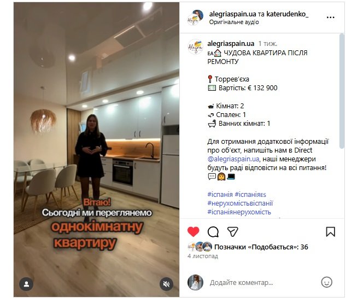
Task: Unlike the post with the red heart
Action: click(193, 232)
